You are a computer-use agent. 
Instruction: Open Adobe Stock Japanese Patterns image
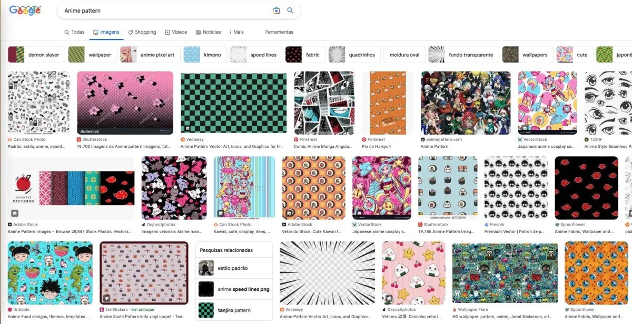tap(71, 188)
